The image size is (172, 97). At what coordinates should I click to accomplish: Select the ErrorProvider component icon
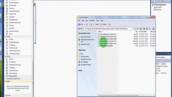pyautogui.click(x=7, y=5)
